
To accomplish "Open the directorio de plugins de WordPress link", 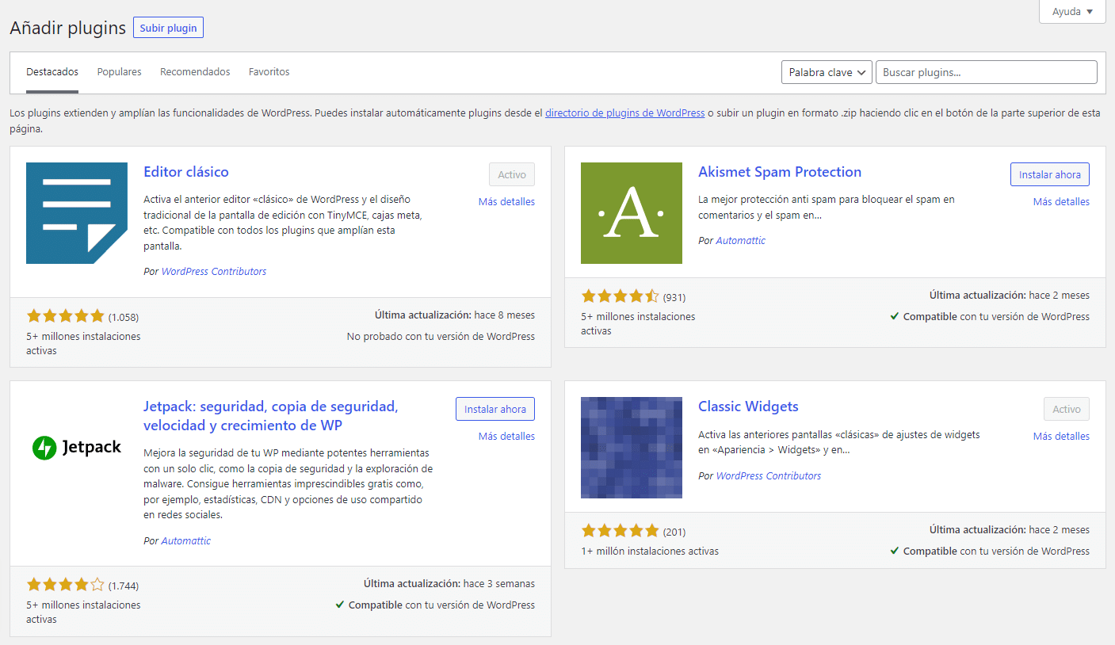I will 624,113.
